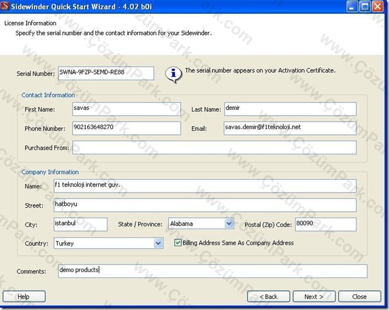
Task: Click the Phone Number input field
Action: [127, 129]
